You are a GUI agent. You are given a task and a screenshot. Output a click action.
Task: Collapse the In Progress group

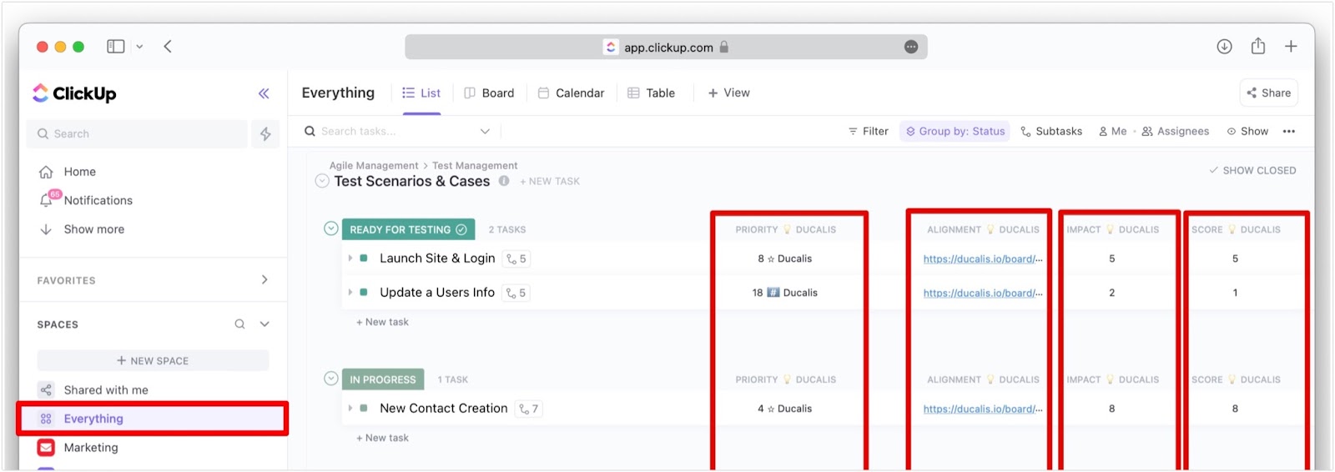click(x=331, y=379)
